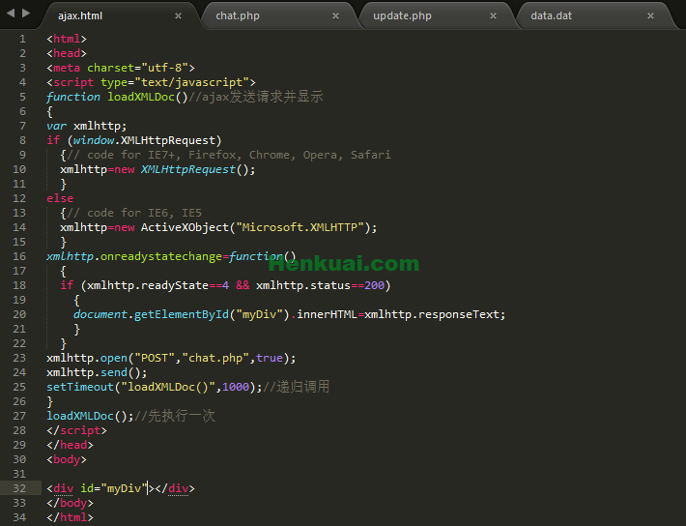Close the chat.php tab
Image resolution: width=686 pixels, height=526 pixels.
click(x=335, y=15)
